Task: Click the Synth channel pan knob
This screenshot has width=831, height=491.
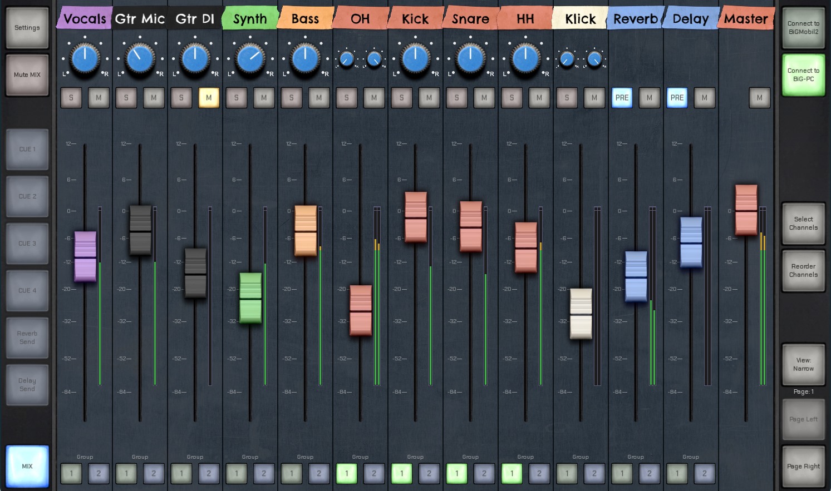Action: point(250,58)
